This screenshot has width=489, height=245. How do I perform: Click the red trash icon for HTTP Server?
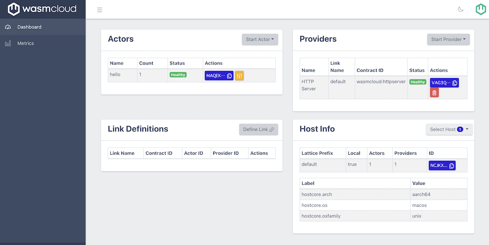434,92
